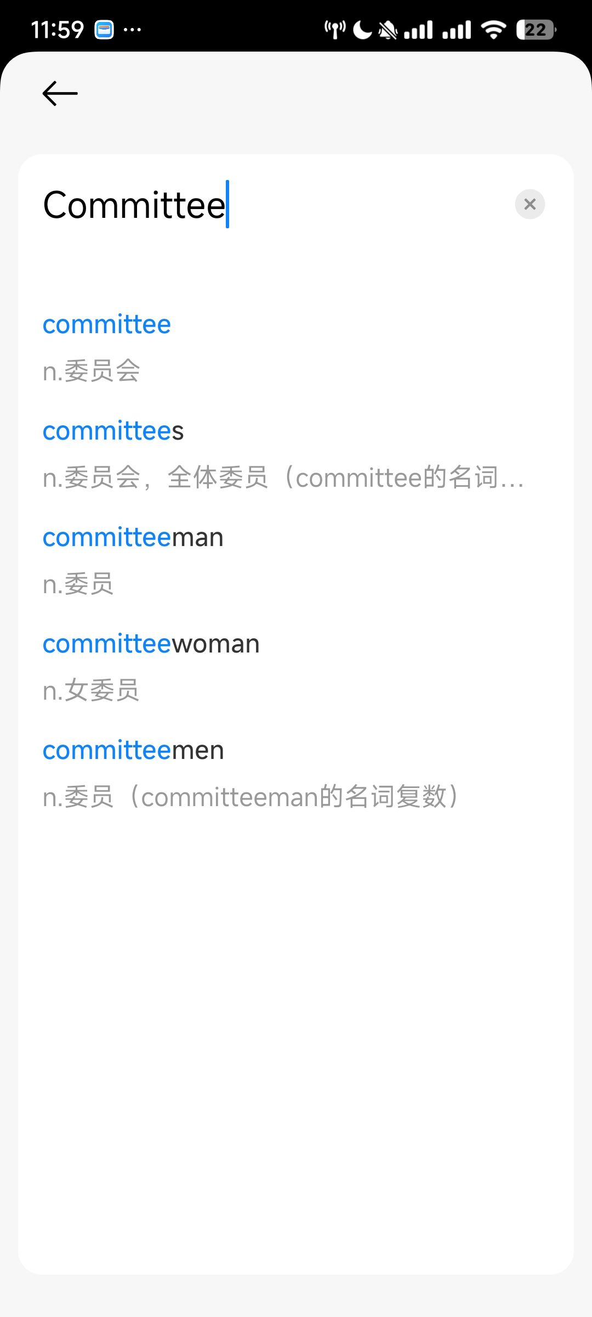Tap the blue notification app icon in status bar
The height and width of the screenshot is (1317, 592).
pos(104,30)
